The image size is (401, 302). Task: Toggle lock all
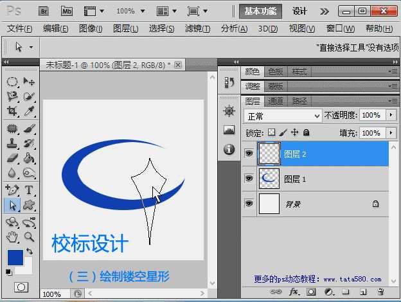click(306, 132)
